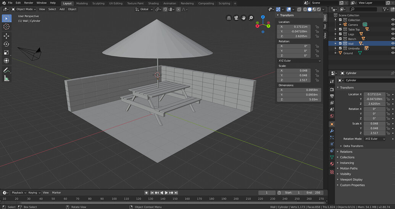The height and width of the screenshot is (209, 395).
Task: Click the outliner search field
Action: pos(363,9)
